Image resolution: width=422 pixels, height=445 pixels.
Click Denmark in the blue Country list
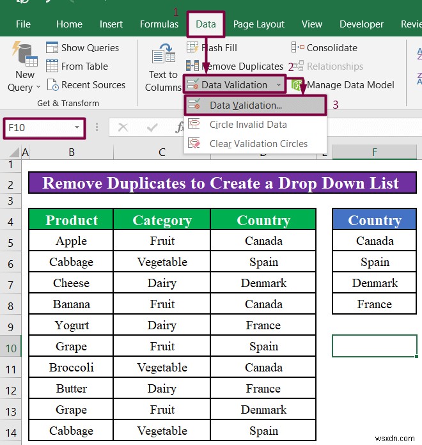coord(374,283)
